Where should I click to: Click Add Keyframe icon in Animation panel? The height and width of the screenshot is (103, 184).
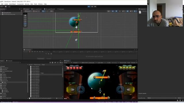click(49, 54)
